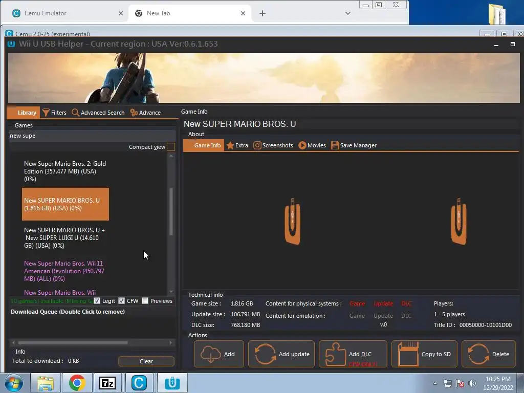The height and width of the screenshot is (393, 524).
Task: Open the Movies play-icon tab
Action: tap(312, 145)
